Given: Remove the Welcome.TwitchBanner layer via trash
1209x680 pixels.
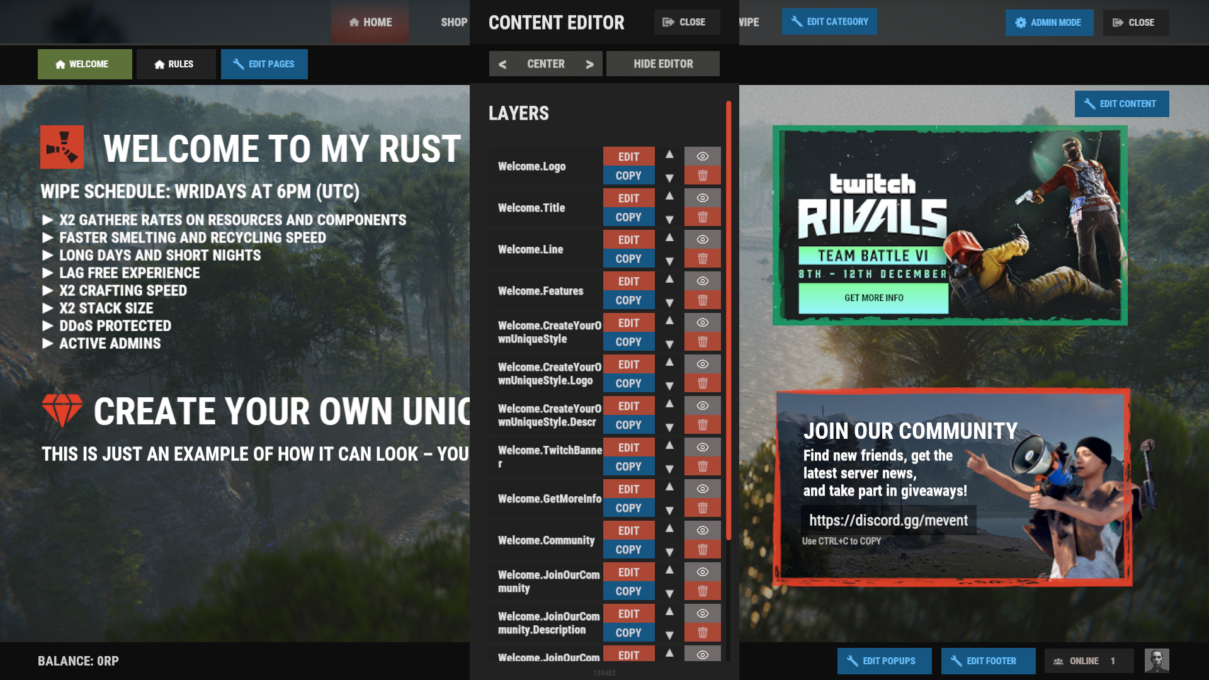Looking at the screenshot, I should pyautogui.click(x=702, y=467).
